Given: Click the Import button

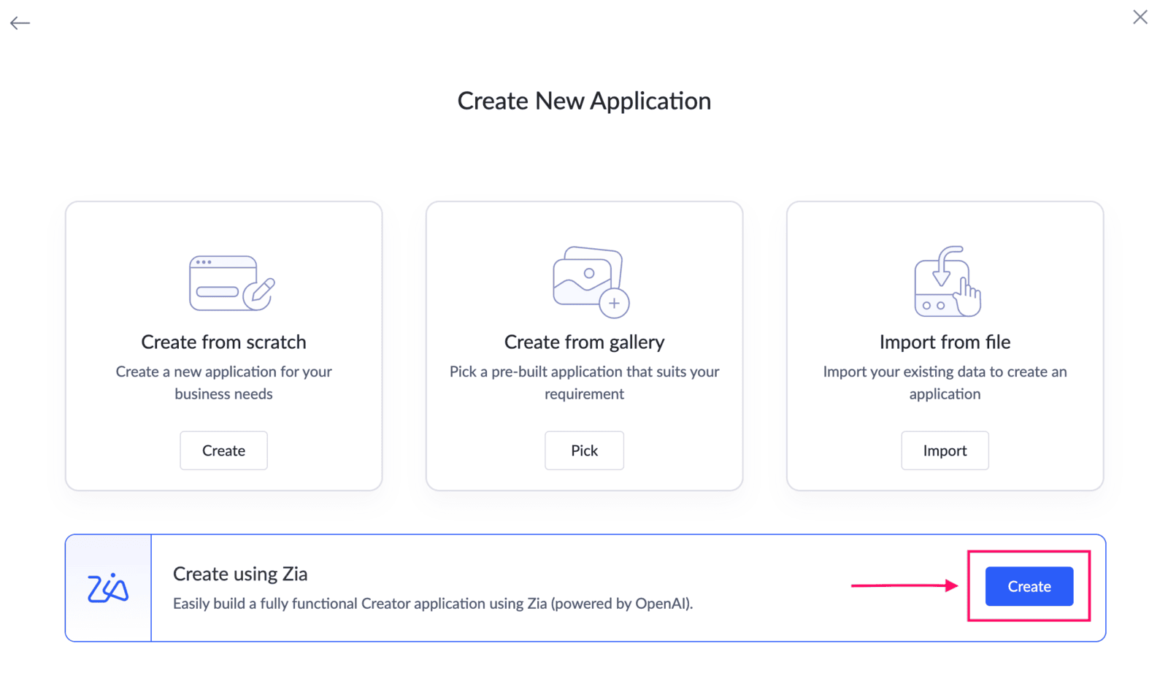Looking at the screenshot, I should pyautogui.click(x=945, y=450).
